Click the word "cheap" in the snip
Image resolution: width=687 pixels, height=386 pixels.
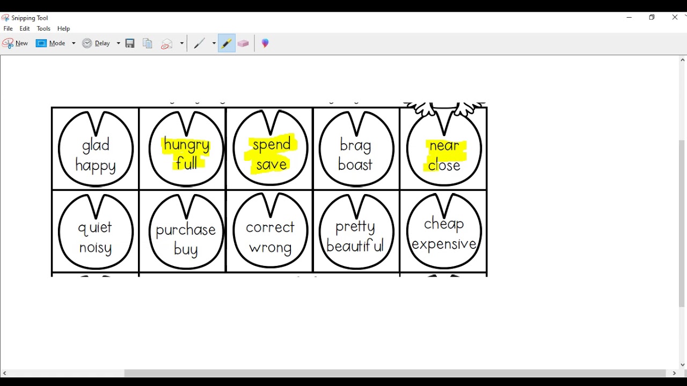coord(444,225)
